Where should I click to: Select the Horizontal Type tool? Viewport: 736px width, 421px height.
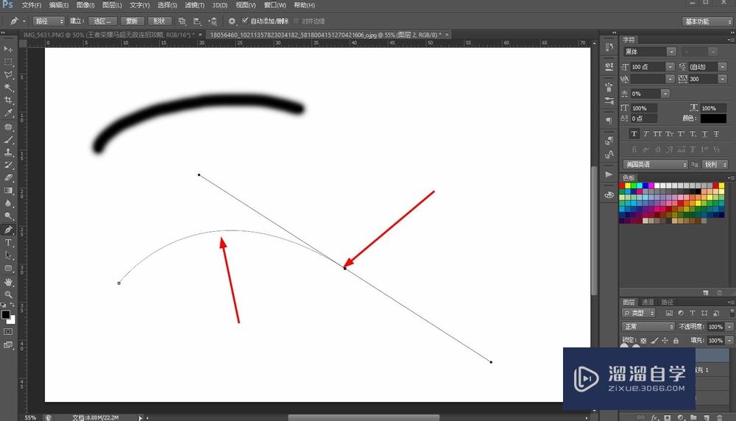[8, 242]
